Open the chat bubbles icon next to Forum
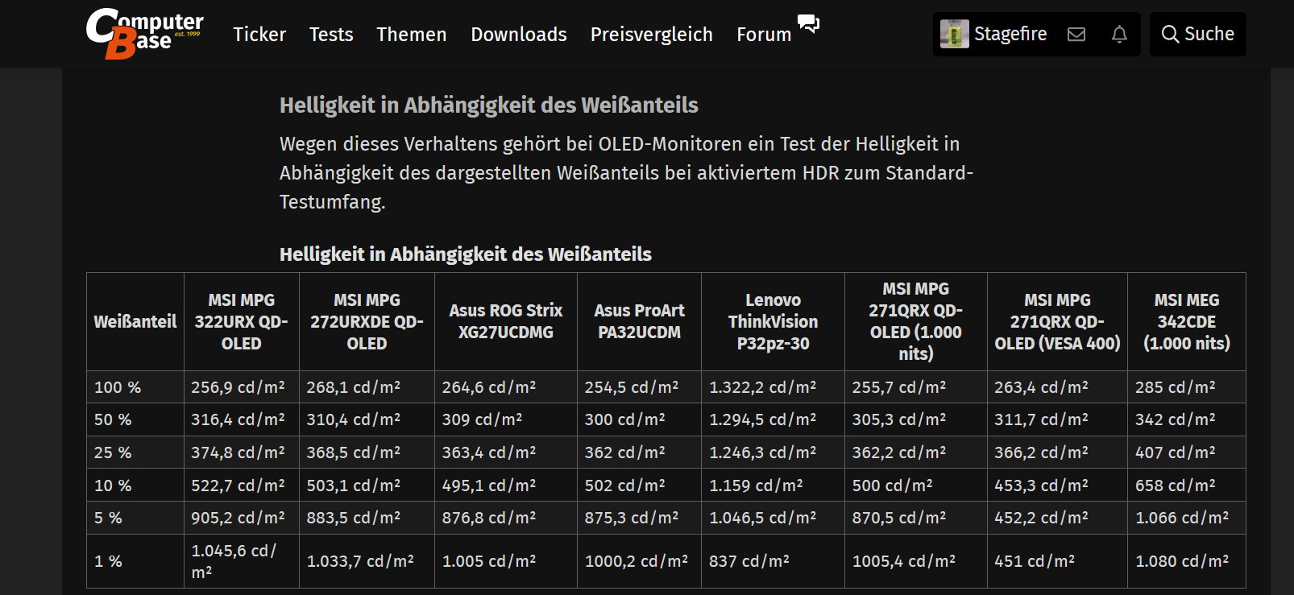 point(808,25)
